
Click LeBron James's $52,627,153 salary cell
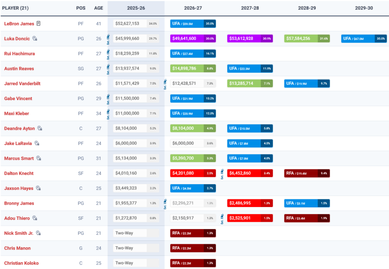coord(130,24)
